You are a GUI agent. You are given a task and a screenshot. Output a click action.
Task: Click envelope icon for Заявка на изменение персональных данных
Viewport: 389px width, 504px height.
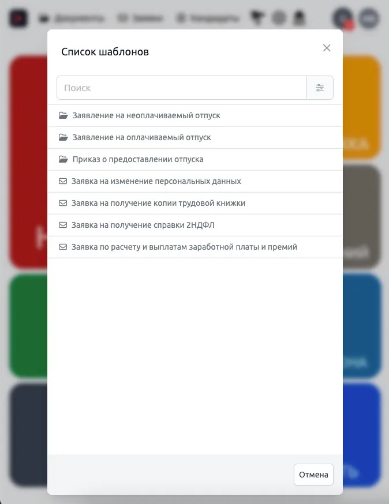[63, 181]
